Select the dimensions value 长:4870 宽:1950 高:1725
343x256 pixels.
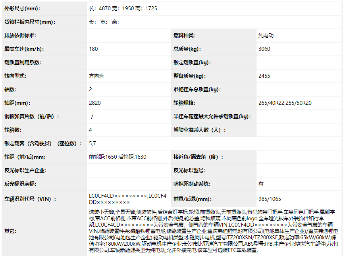coord(123,8)
